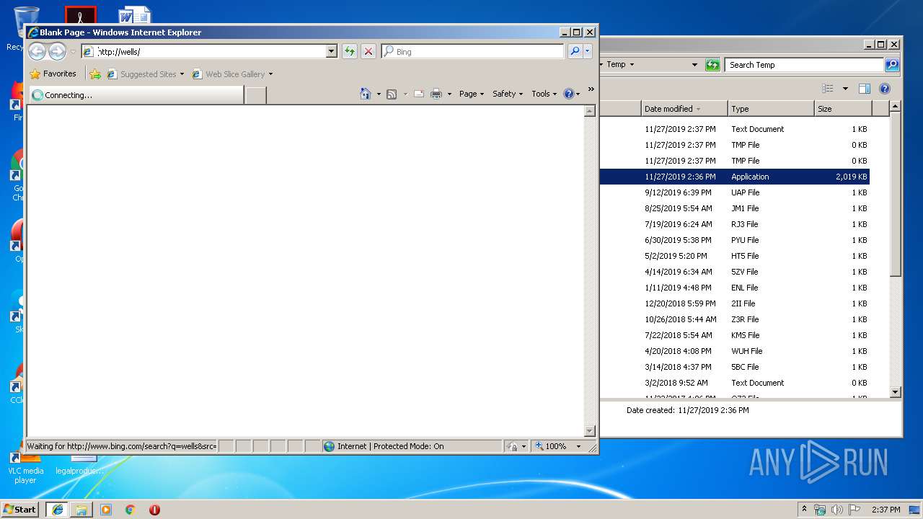Select the Connecting tab
923x519 pixels.
136,95
